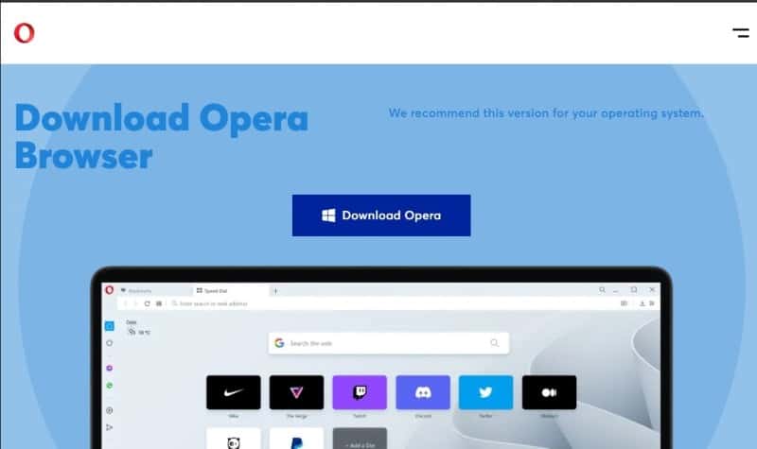Click the Download Opera button
The image size is (757, 449).
381,216
